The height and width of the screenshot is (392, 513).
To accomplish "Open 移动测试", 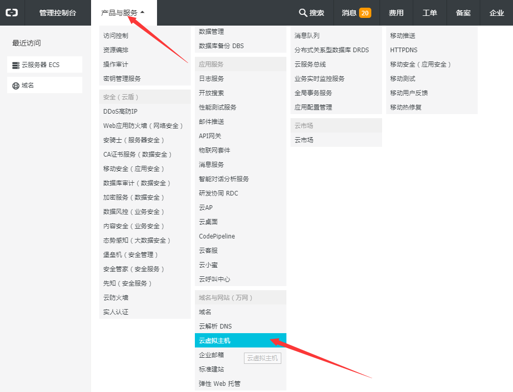I will [x=403, y=79].
